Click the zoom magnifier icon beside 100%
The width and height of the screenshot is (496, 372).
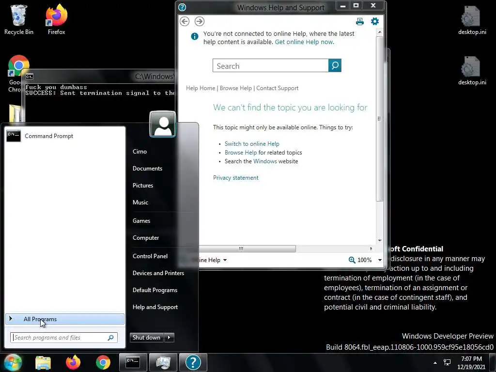(352, 260)
